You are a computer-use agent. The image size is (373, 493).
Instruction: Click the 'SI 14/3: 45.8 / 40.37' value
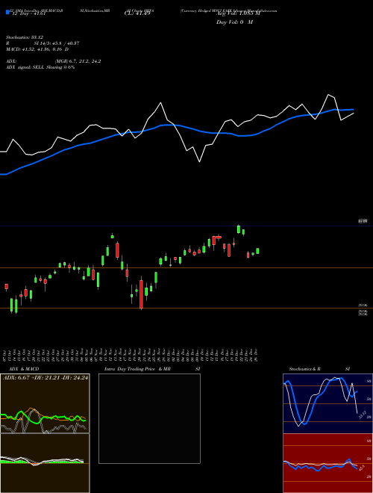pyautogui.click(x=57, y=43)
